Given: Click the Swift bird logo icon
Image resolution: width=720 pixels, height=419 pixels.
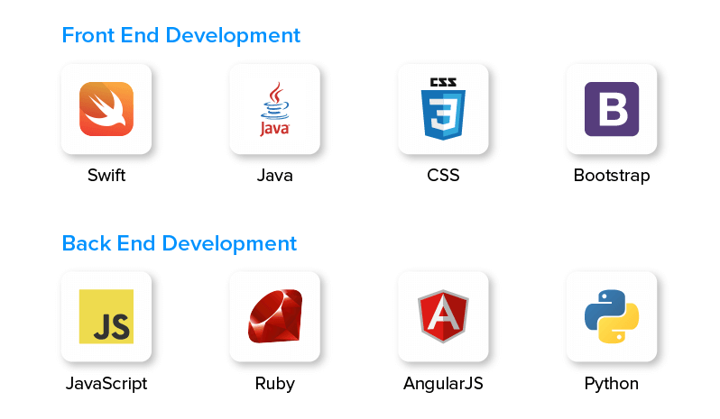Looking at the screenshot, I should click(106, 109).
